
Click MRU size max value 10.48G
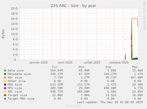[x=138, y=85]
